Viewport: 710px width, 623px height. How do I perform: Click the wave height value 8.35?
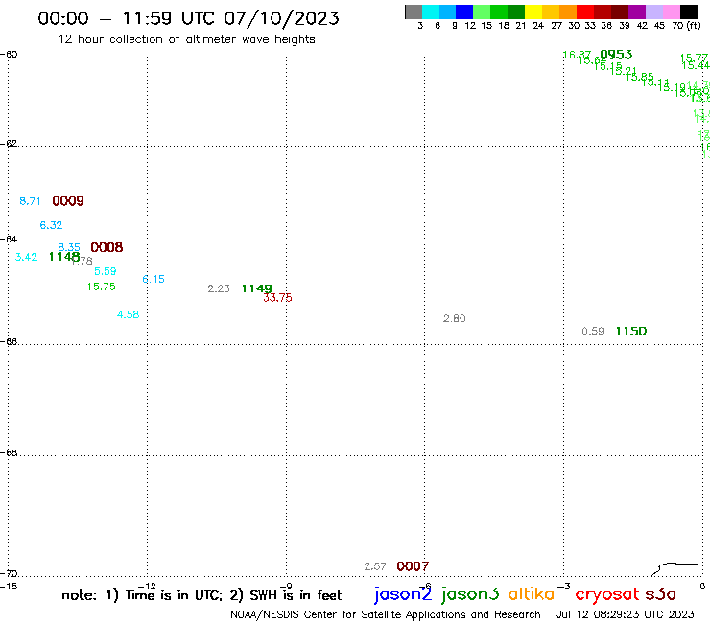tap(69, 247)
